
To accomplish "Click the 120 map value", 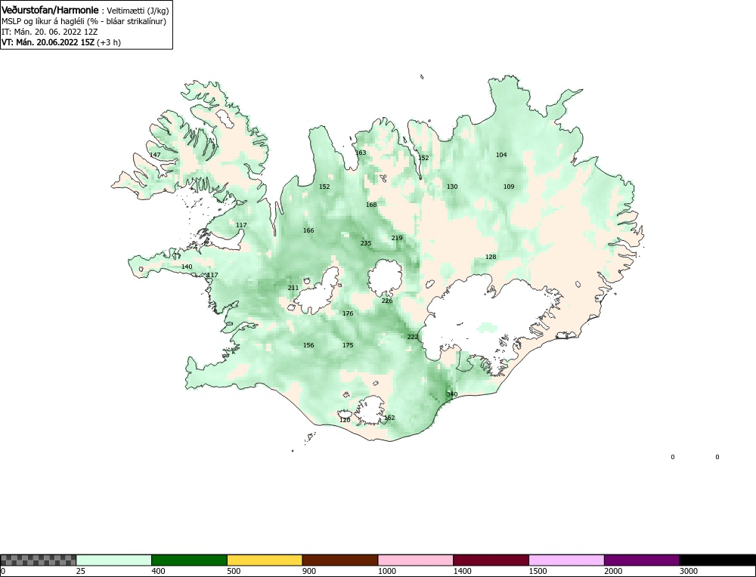I will [x=345, y=420].
